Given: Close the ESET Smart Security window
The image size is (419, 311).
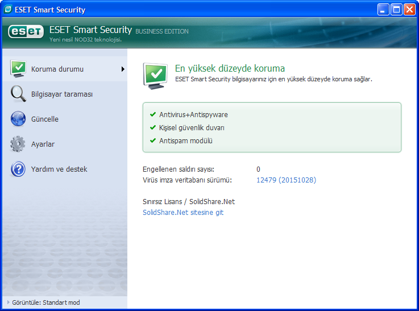Looking at the screenshot, I should tap(409, 10).
